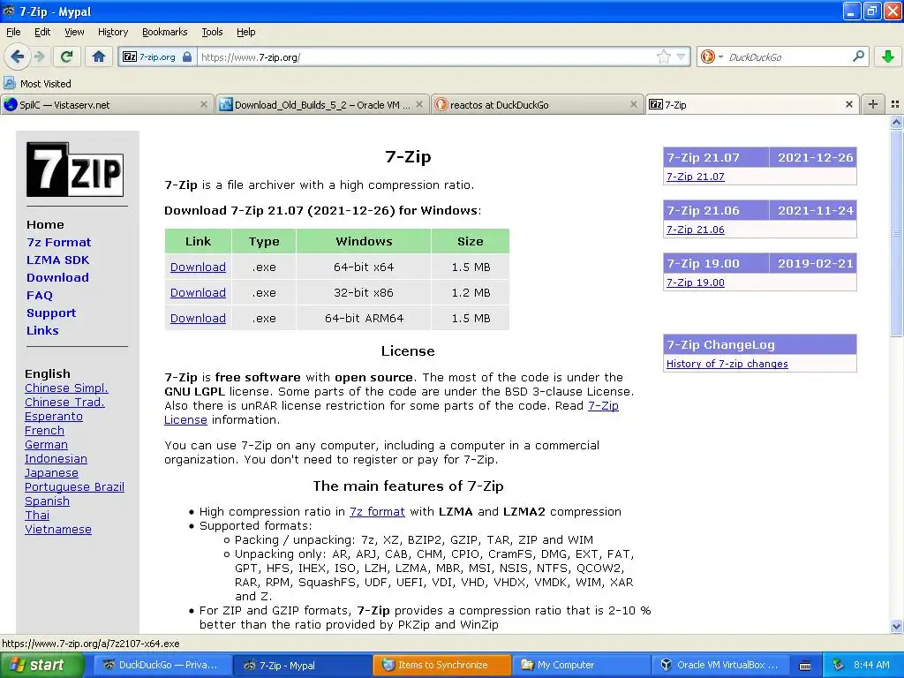Open the URL history dropdown arrow
Screen dimensions: 904x678
click(x=681, y=56)
